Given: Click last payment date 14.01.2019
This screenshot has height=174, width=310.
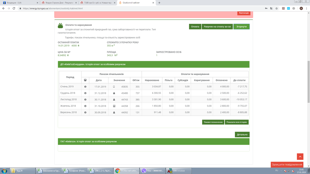Looking at the screenshot, I should pos(64,46).
